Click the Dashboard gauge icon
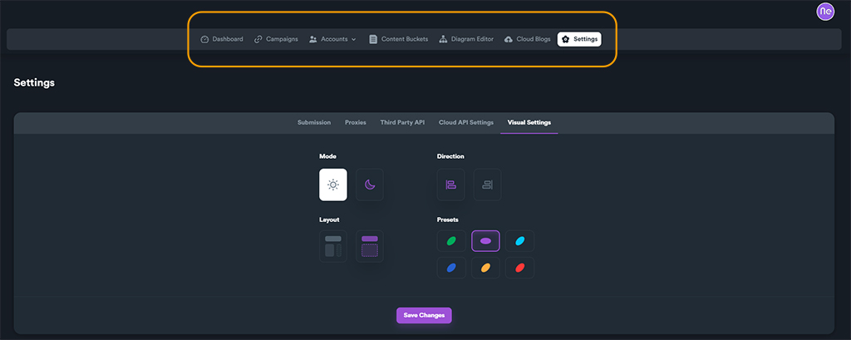851x340 pixels. (x=204, y=39)
